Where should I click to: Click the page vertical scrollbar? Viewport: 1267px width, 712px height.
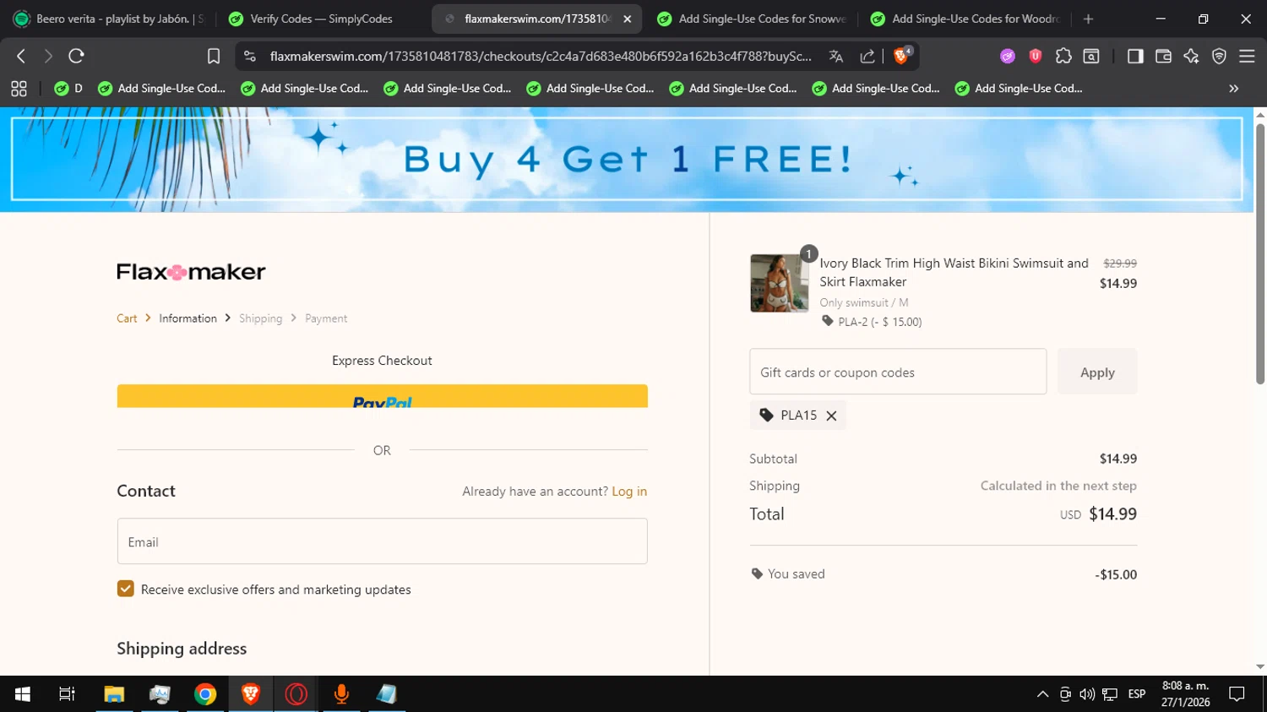(x=1260, y=253)
